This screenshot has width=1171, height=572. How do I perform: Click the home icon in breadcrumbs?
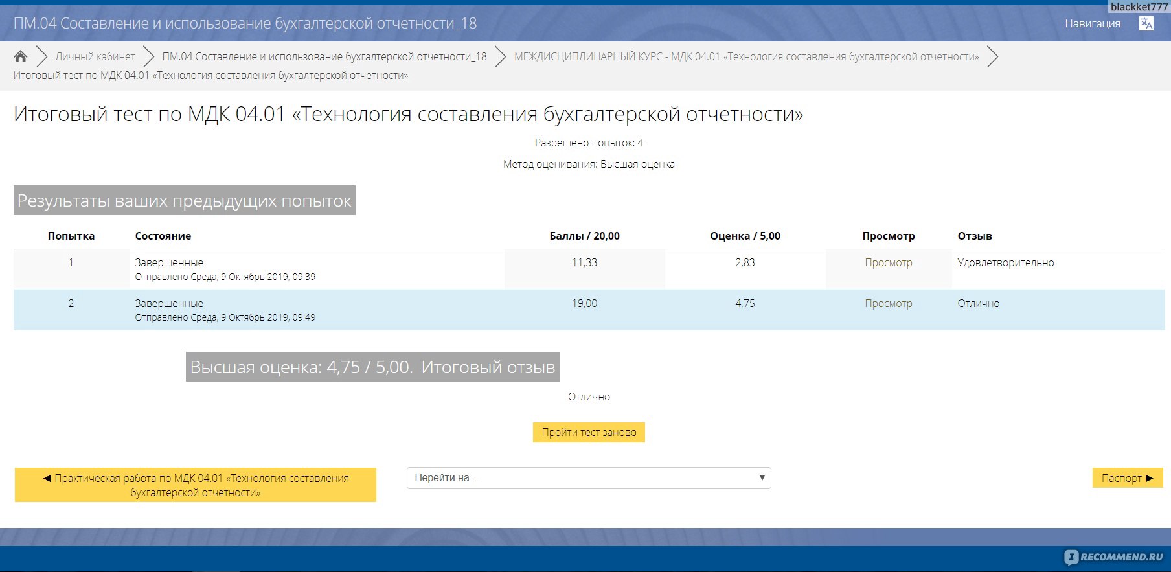coord(21,56)
